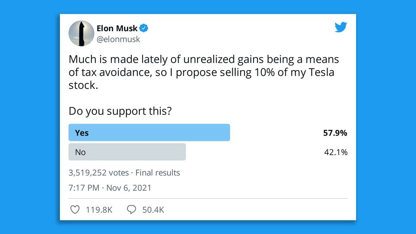Click the Twitter bird logo

pyautogui.click(x=341, y=27)
